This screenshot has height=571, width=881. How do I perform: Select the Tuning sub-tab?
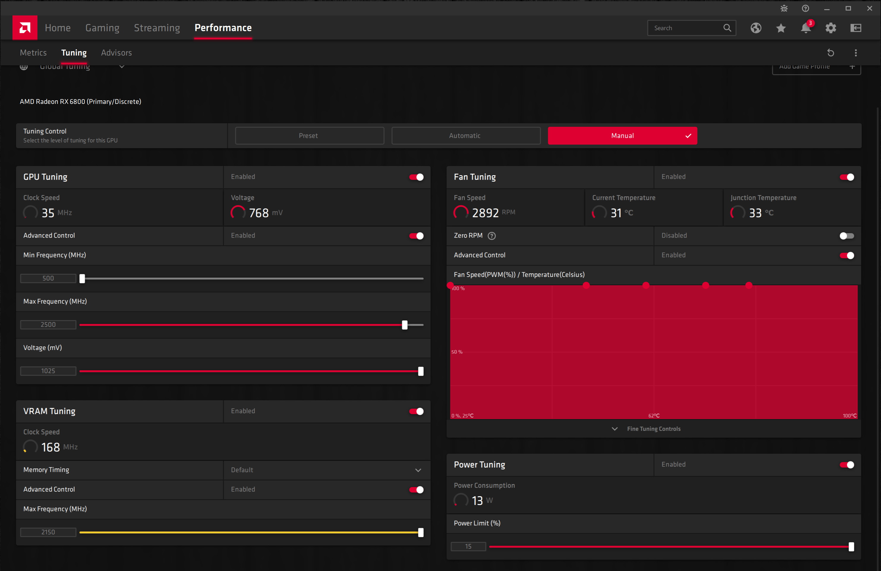74,53
